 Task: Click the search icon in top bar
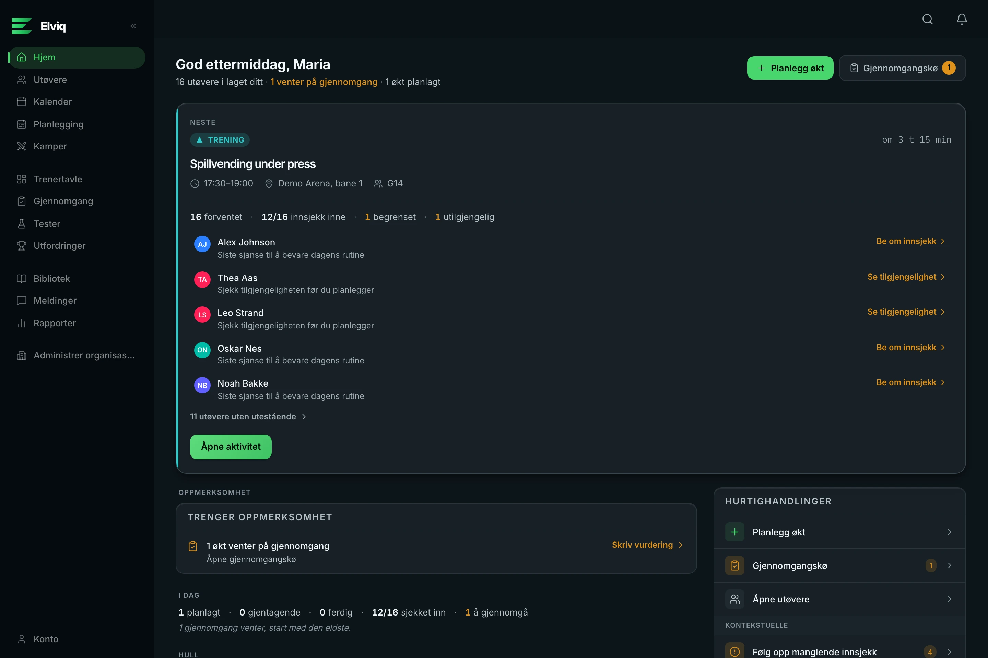click(928, 19)
